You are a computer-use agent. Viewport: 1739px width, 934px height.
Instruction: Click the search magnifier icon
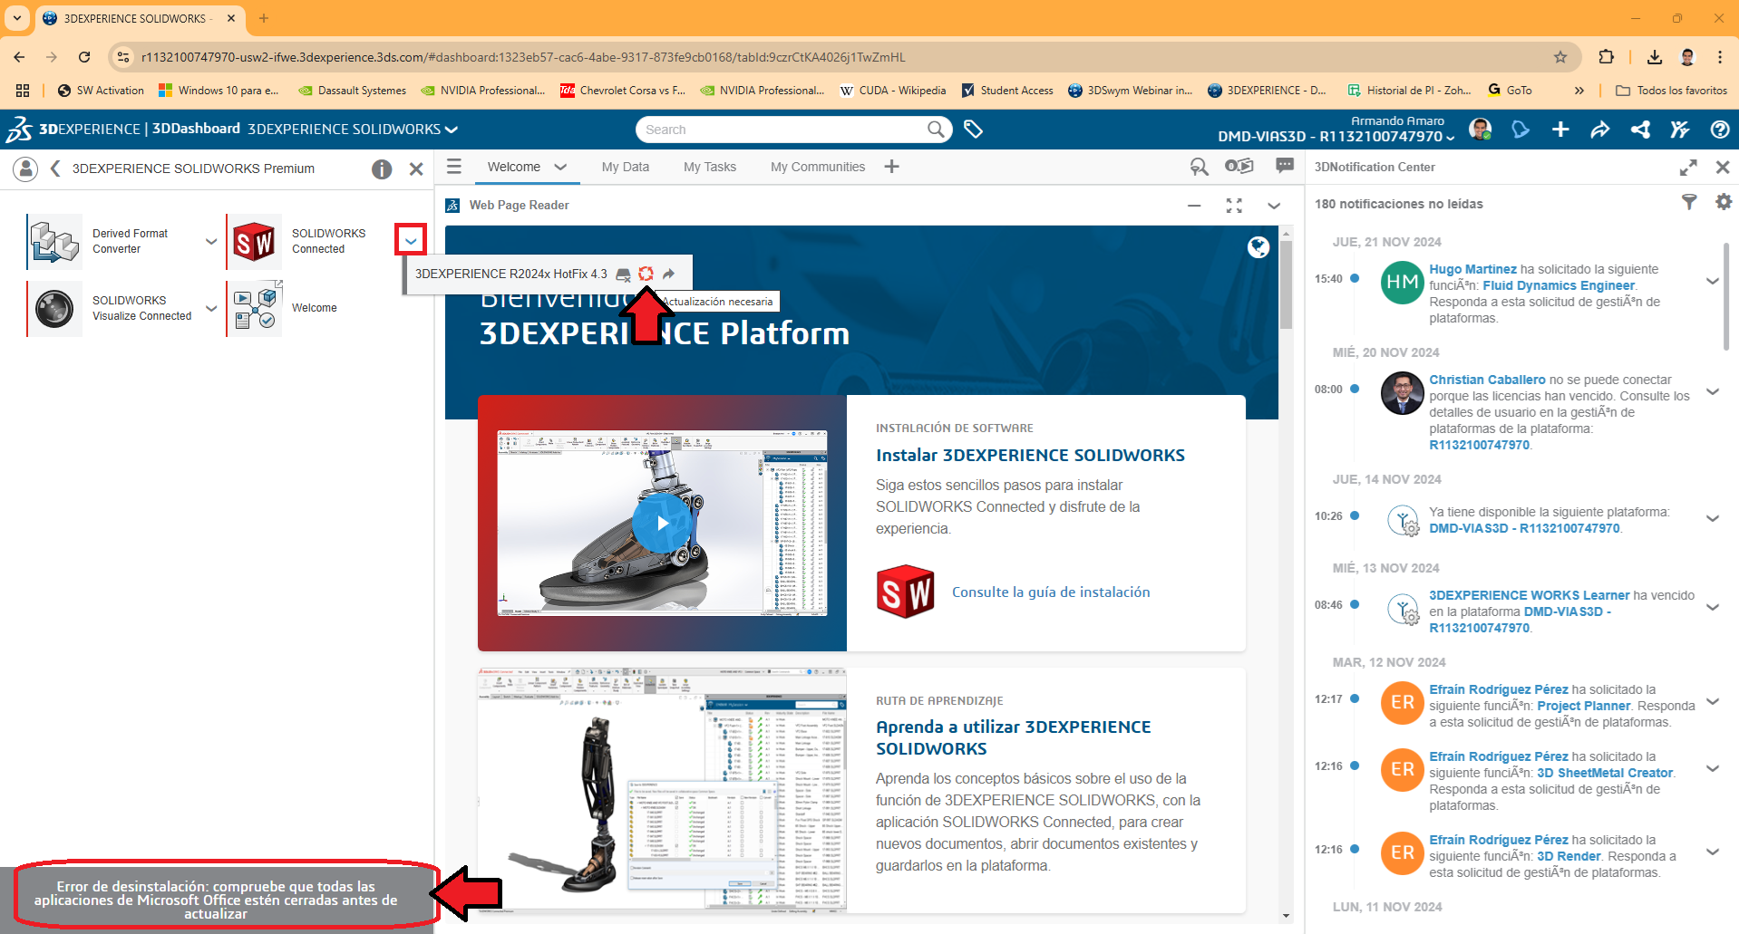[937, 130]
